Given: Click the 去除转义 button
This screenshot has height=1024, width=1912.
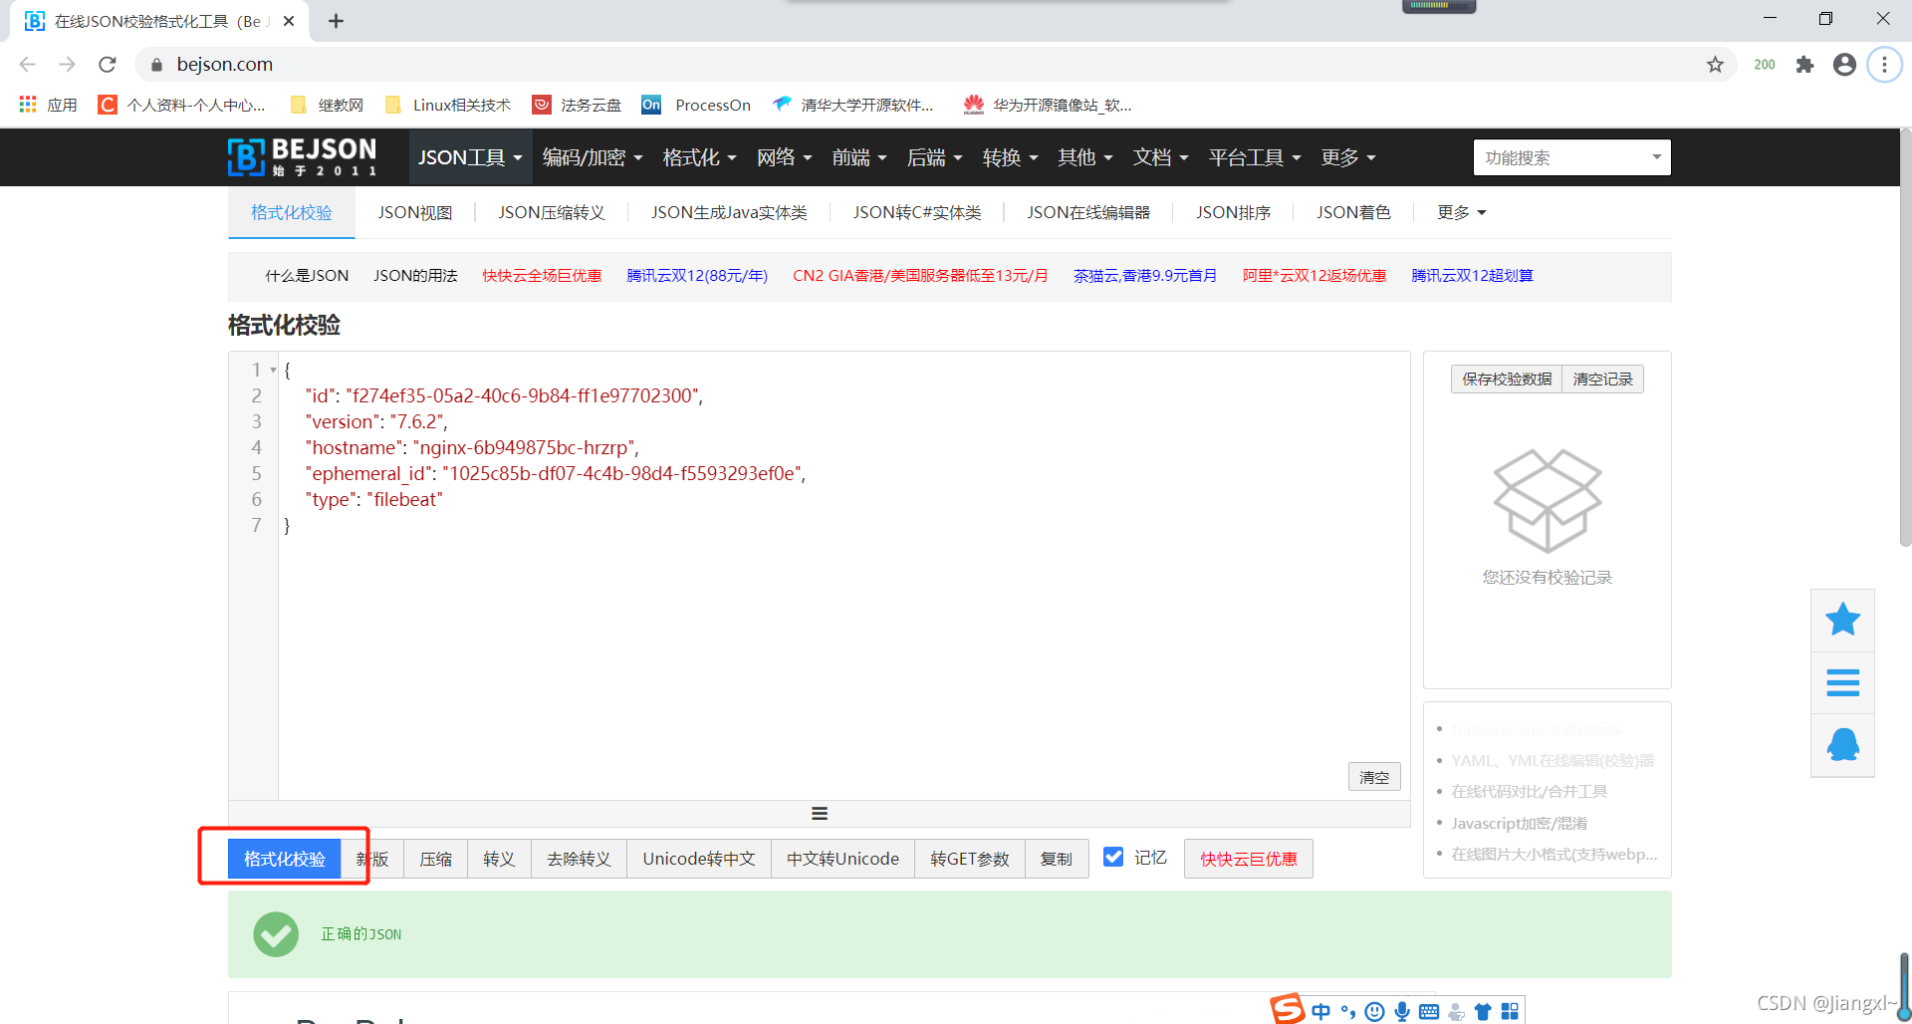Looking at the screenshot, I should click(579, 859).
